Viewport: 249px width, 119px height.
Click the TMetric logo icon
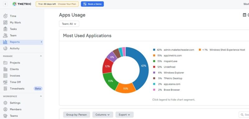(x=14, y=4)
